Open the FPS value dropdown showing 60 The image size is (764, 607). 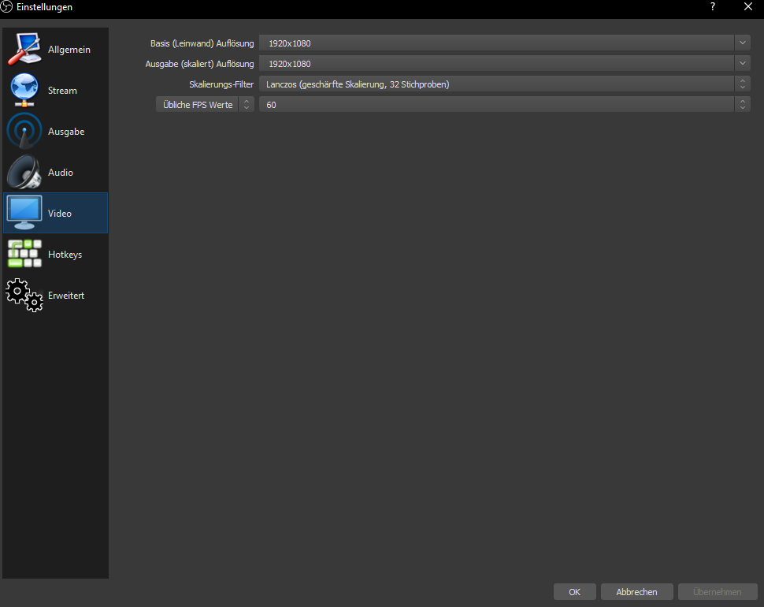coord(504,104)
